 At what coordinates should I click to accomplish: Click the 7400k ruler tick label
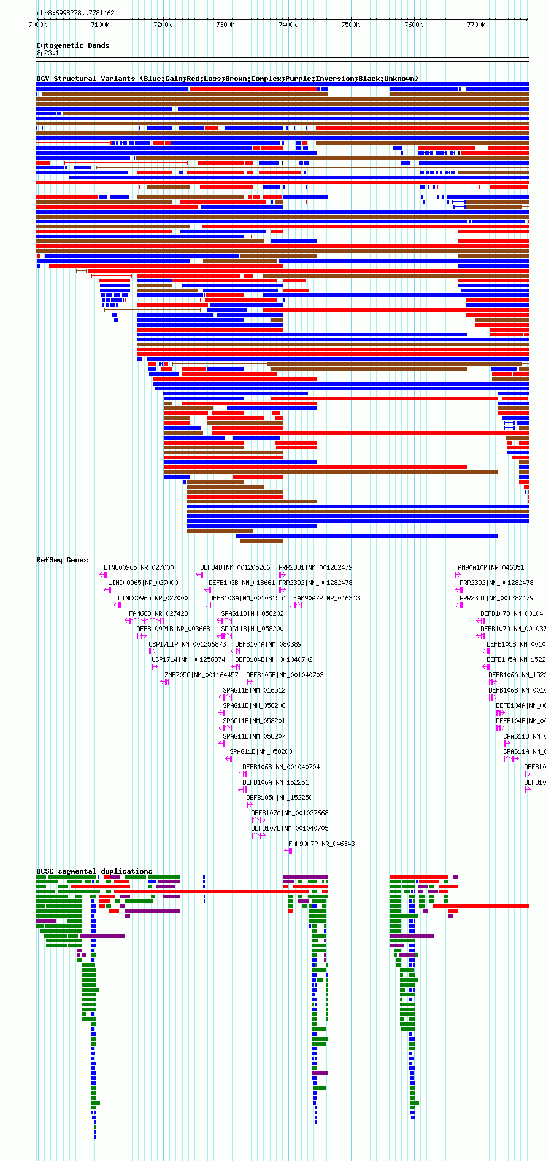coord(288,25)
